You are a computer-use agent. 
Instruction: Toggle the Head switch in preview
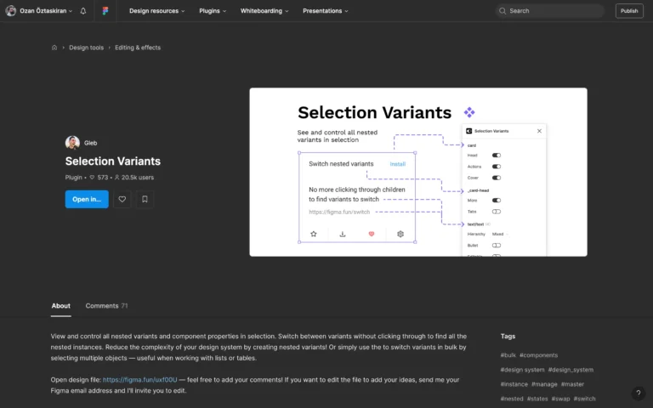click(497, 156)
